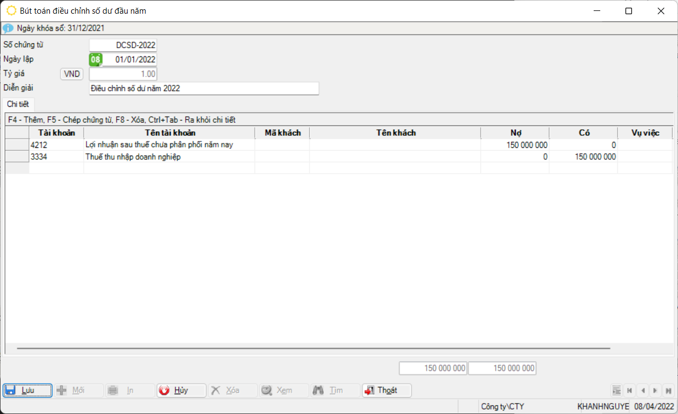Click the info icon beside Ngày khóa sổ
The image size is (678, 414).
(x=8, y=28)
